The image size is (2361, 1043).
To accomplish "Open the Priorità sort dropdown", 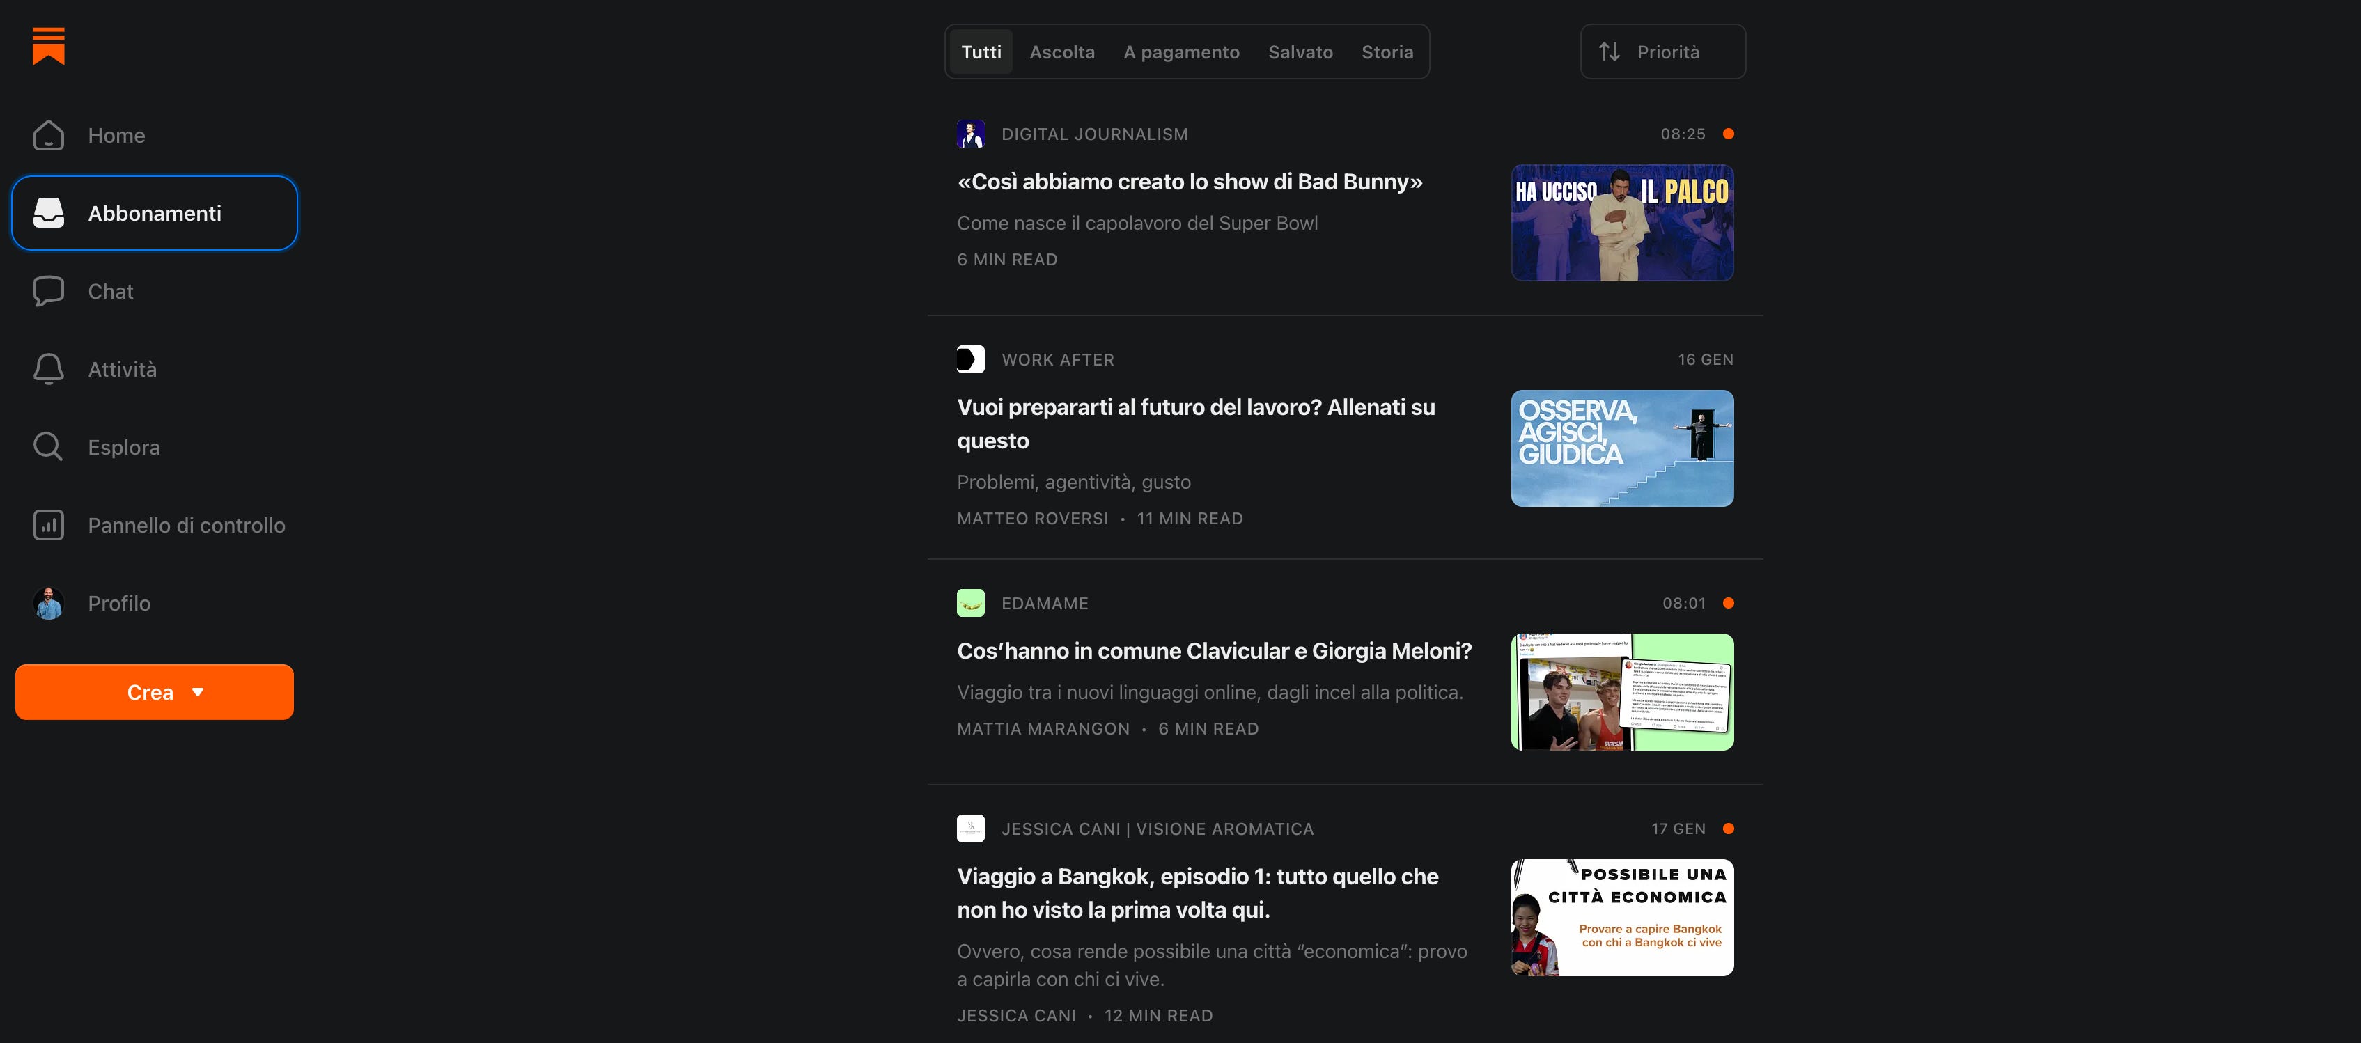I will point(1662,52).
